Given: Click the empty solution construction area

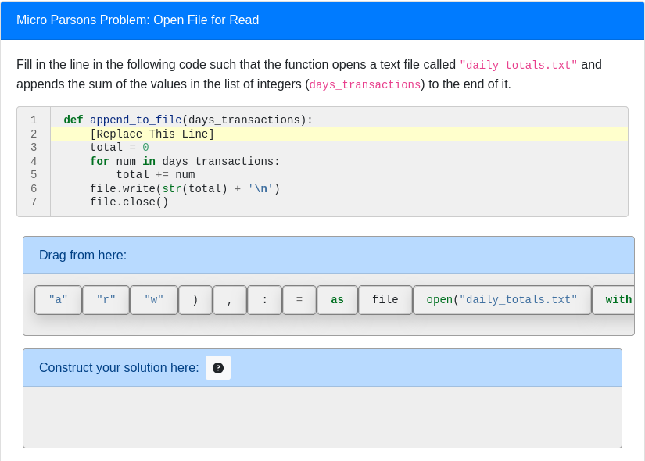Looking at the screenshot, I should [x=322, y=416].
